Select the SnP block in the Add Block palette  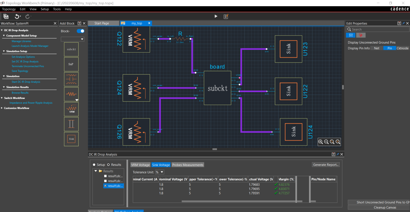(x=71, y=64)
